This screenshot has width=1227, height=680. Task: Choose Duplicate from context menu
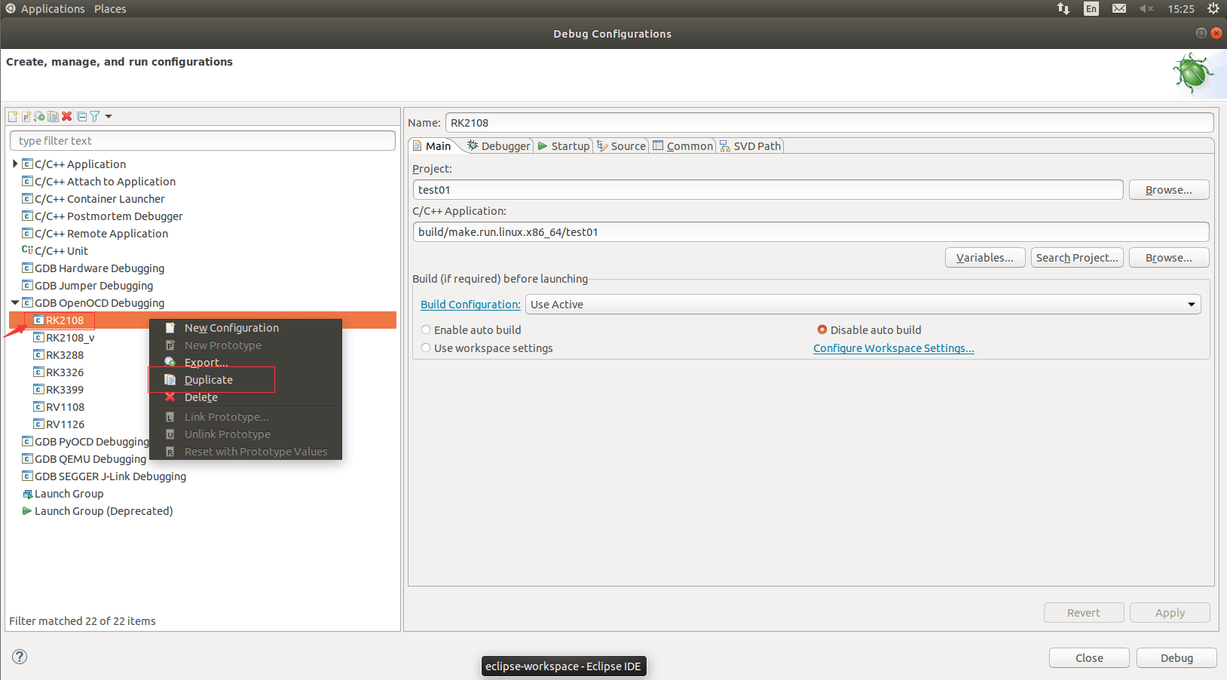point(209,380)
